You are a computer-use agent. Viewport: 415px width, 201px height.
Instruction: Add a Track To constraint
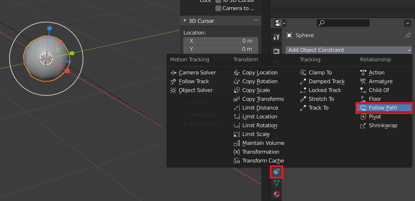[x=314, y=108]
